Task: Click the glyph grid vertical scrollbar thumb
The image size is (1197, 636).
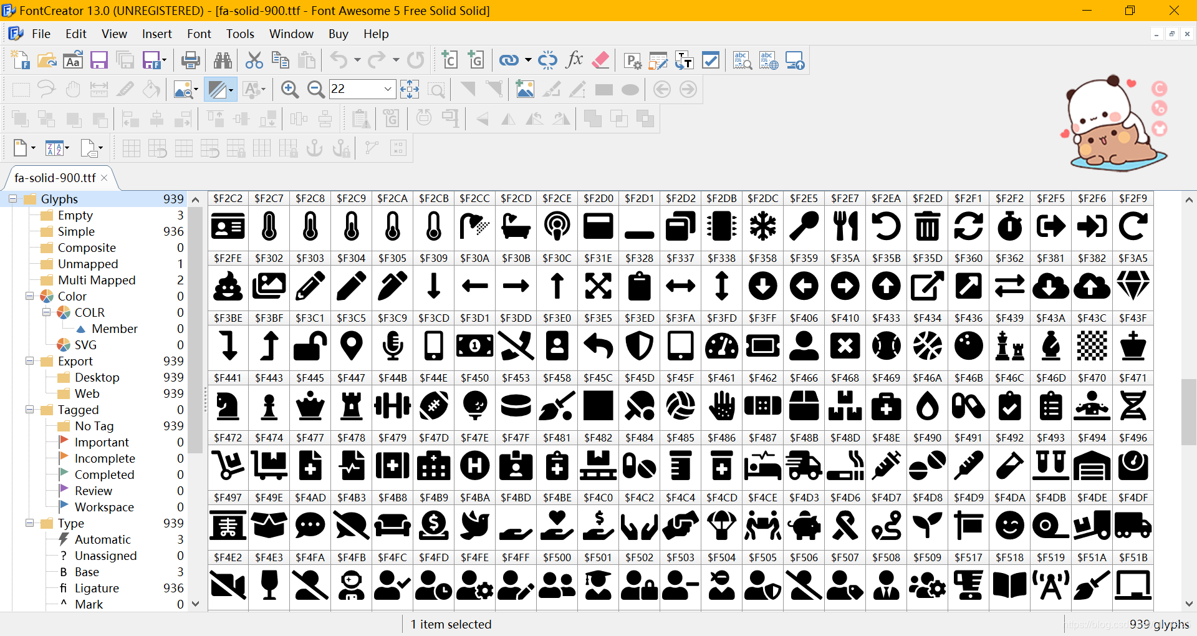Action: (1189, 412)
